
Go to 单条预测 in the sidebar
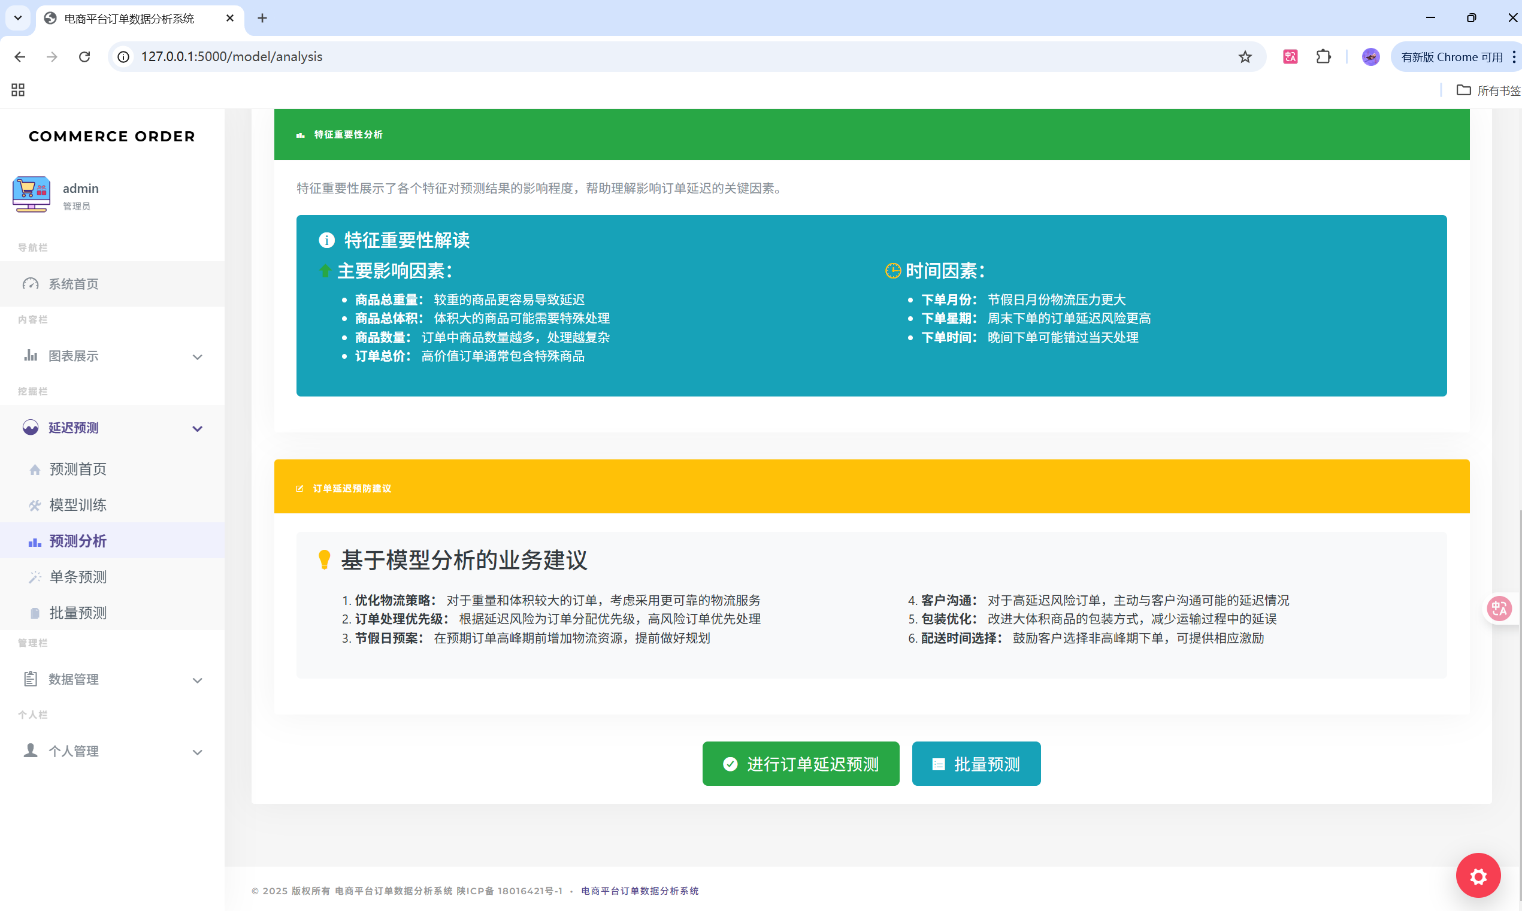pyautogui.click(x=77, y=576)
